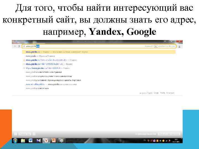Pick last suggestion "www.yandex.ru вконтакте"
199x149 pixels.
pyautogui.click(x=37, y=88)
